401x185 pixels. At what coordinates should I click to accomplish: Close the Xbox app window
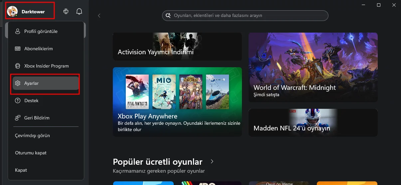click(394, 5)
